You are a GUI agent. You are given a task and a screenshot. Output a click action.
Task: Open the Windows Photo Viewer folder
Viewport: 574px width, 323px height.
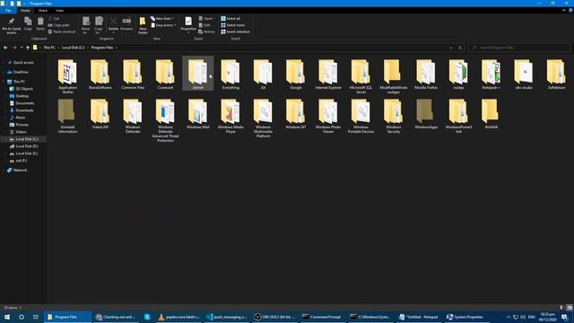click(x=328, y=116)
